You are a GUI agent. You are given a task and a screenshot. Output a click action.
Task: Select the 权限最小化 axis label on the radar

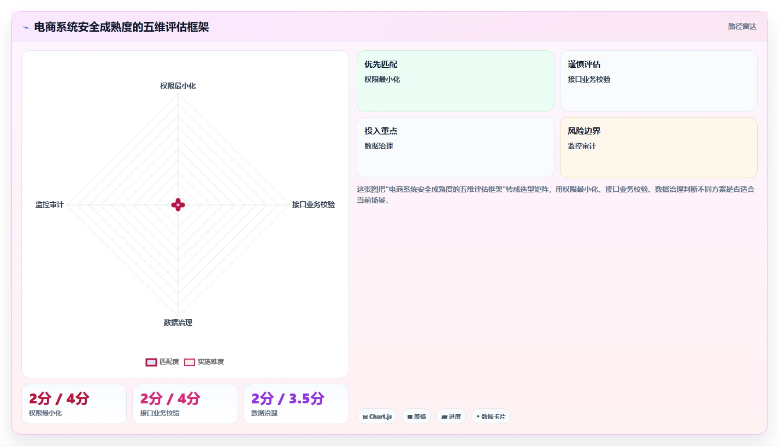[178, 86]
